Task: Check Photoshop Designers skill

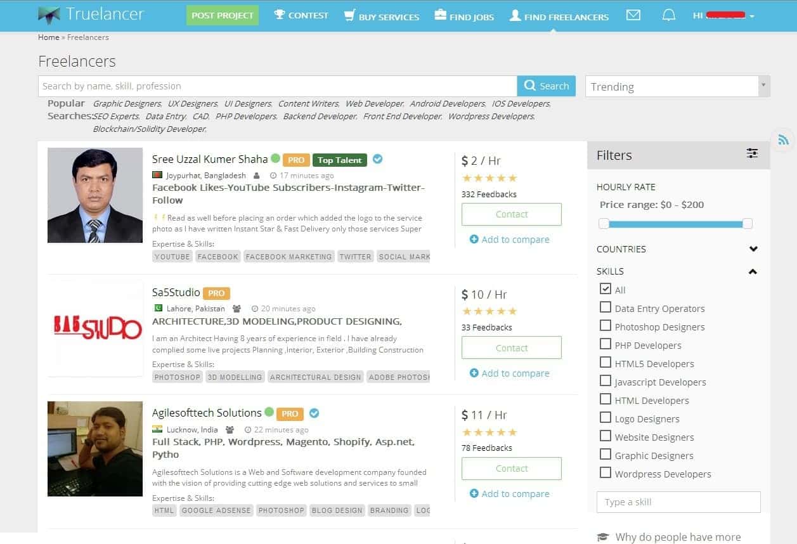Action: pos(605,326)
